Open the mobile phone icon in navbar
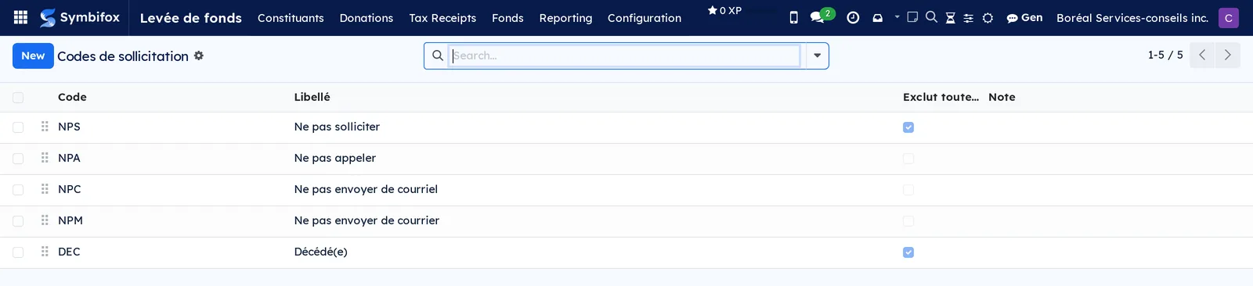Image resolution: width=1253 pixels, height=286 pixels. point(793,17)
